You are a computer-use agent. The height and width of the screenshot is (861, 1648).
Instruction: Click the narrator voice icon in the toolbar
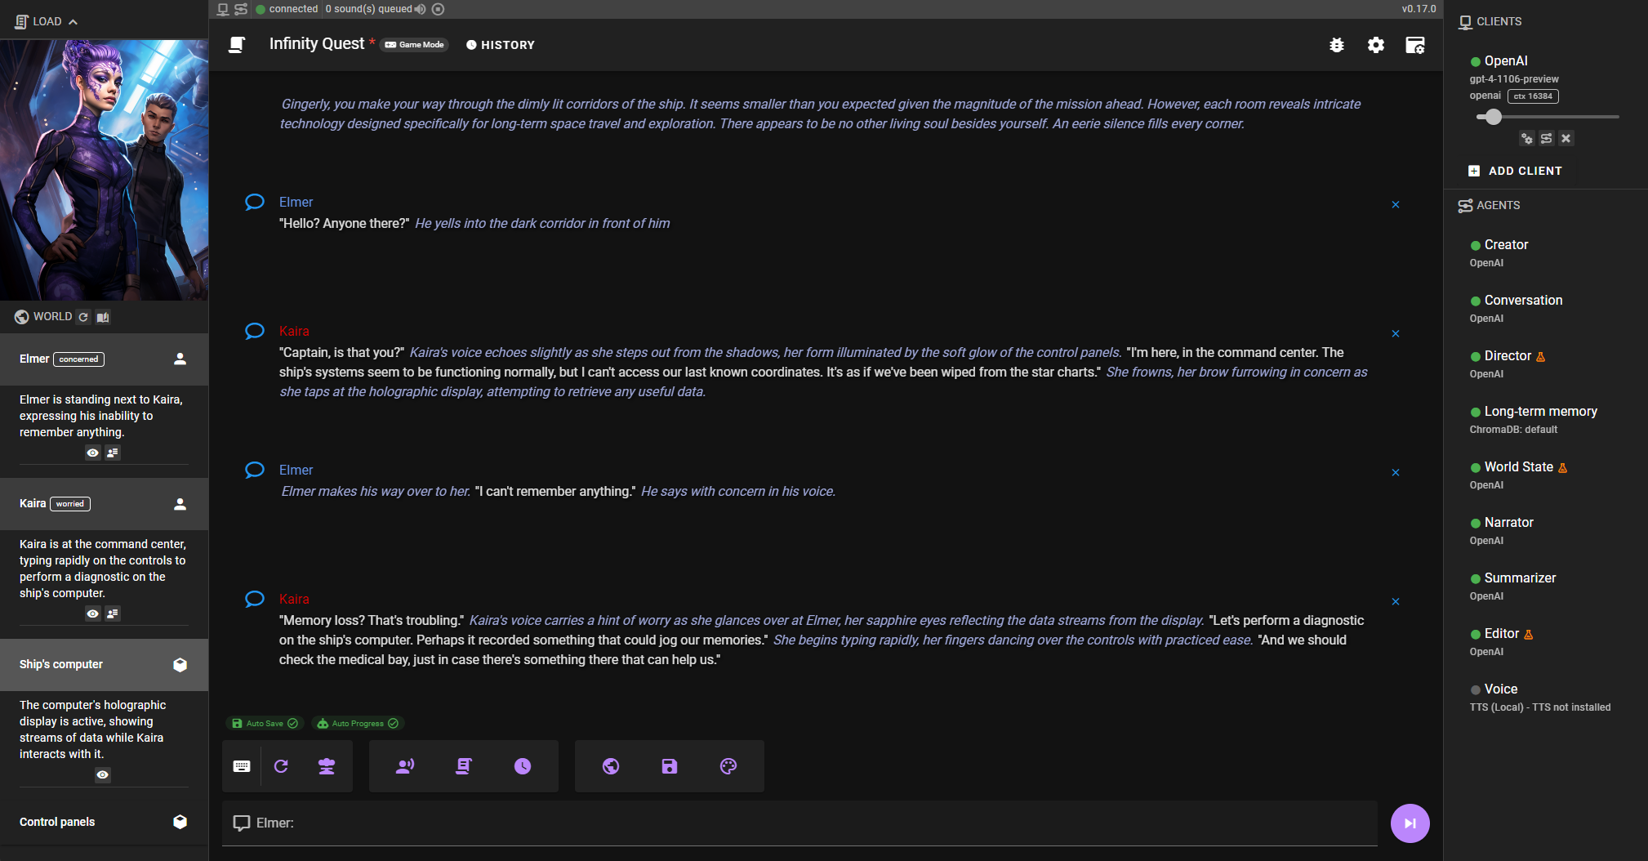(x=404, y=765)
